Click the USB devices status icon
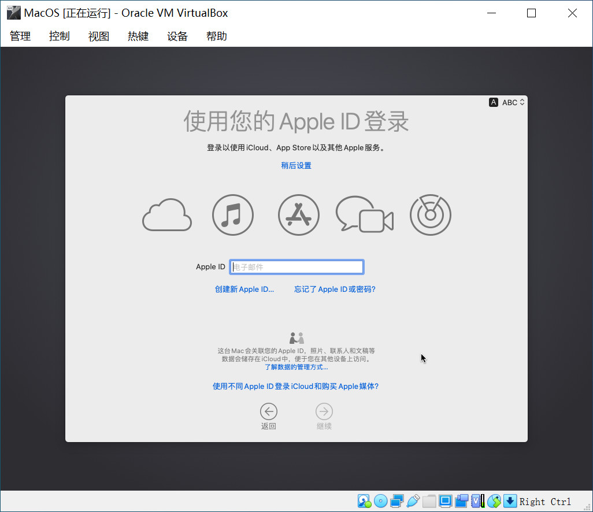 coord(413,501)
